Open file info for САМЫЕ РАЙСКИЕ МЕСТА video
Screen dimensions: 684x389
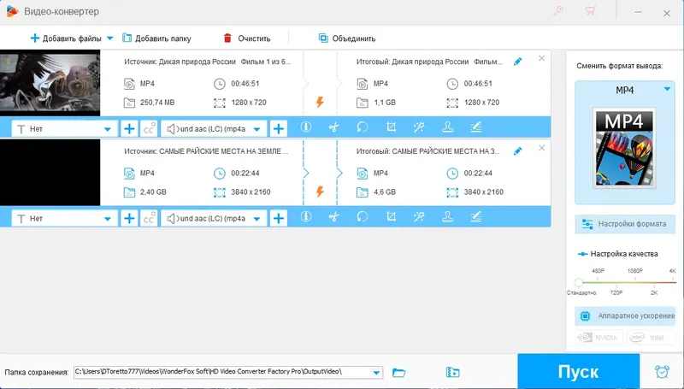(x=306, y=217)
